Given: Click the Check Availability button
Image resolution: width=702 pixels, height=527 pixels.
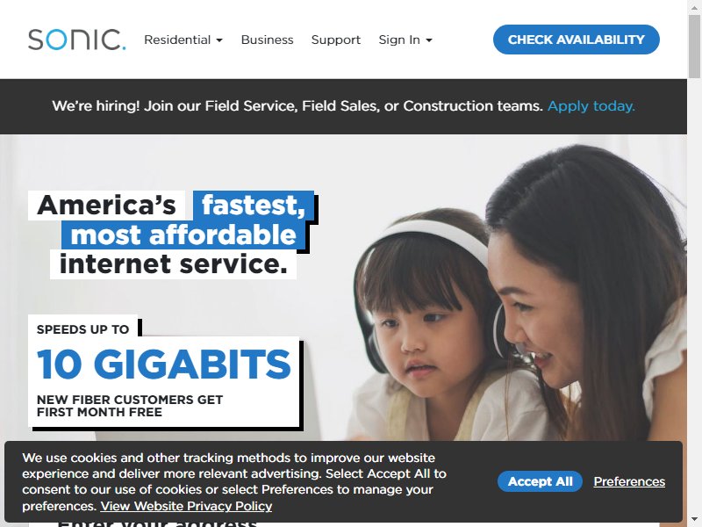Looking at the screenshot, I should 577,40.
